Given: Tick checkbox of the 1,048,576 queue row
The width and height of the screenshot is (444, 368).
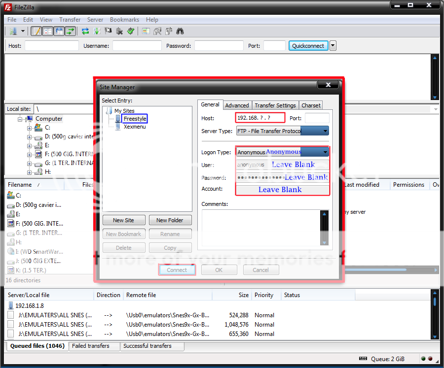Looking at the screenshot, I should pyautogui.click(x=11, y=325).
